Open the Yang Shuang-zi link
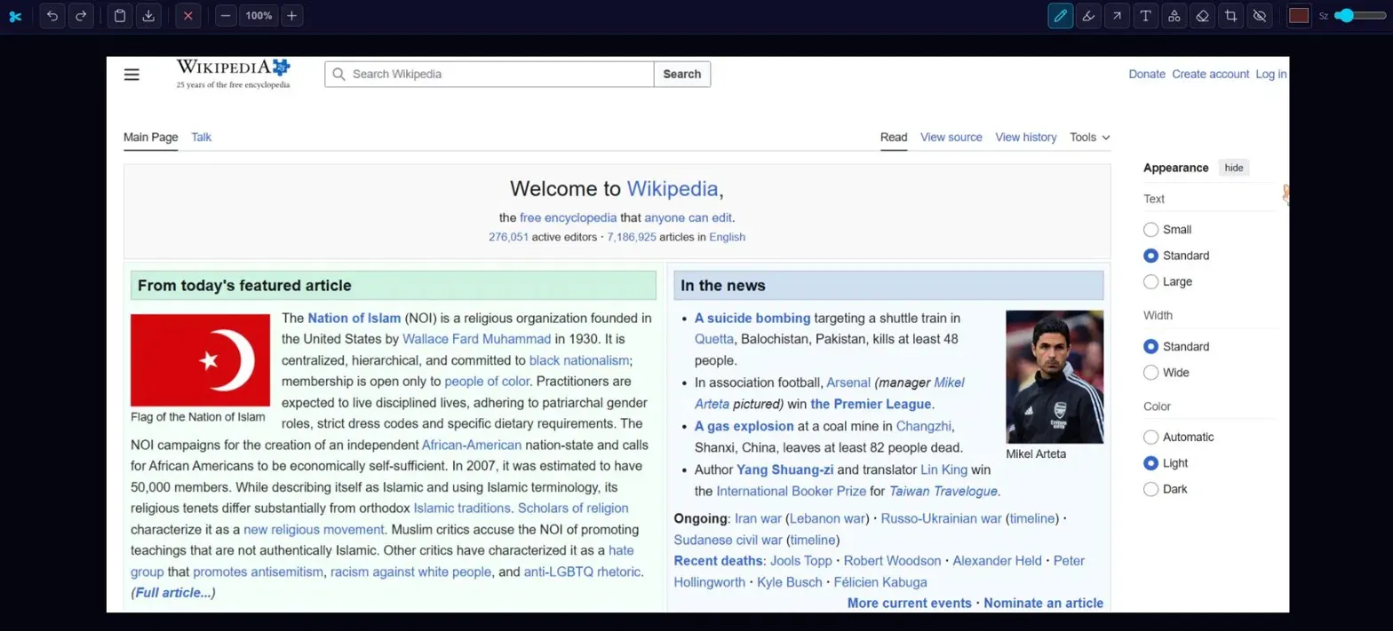Image resolution: width=1393 pixels, height=631 pixels. pos(785,469)
